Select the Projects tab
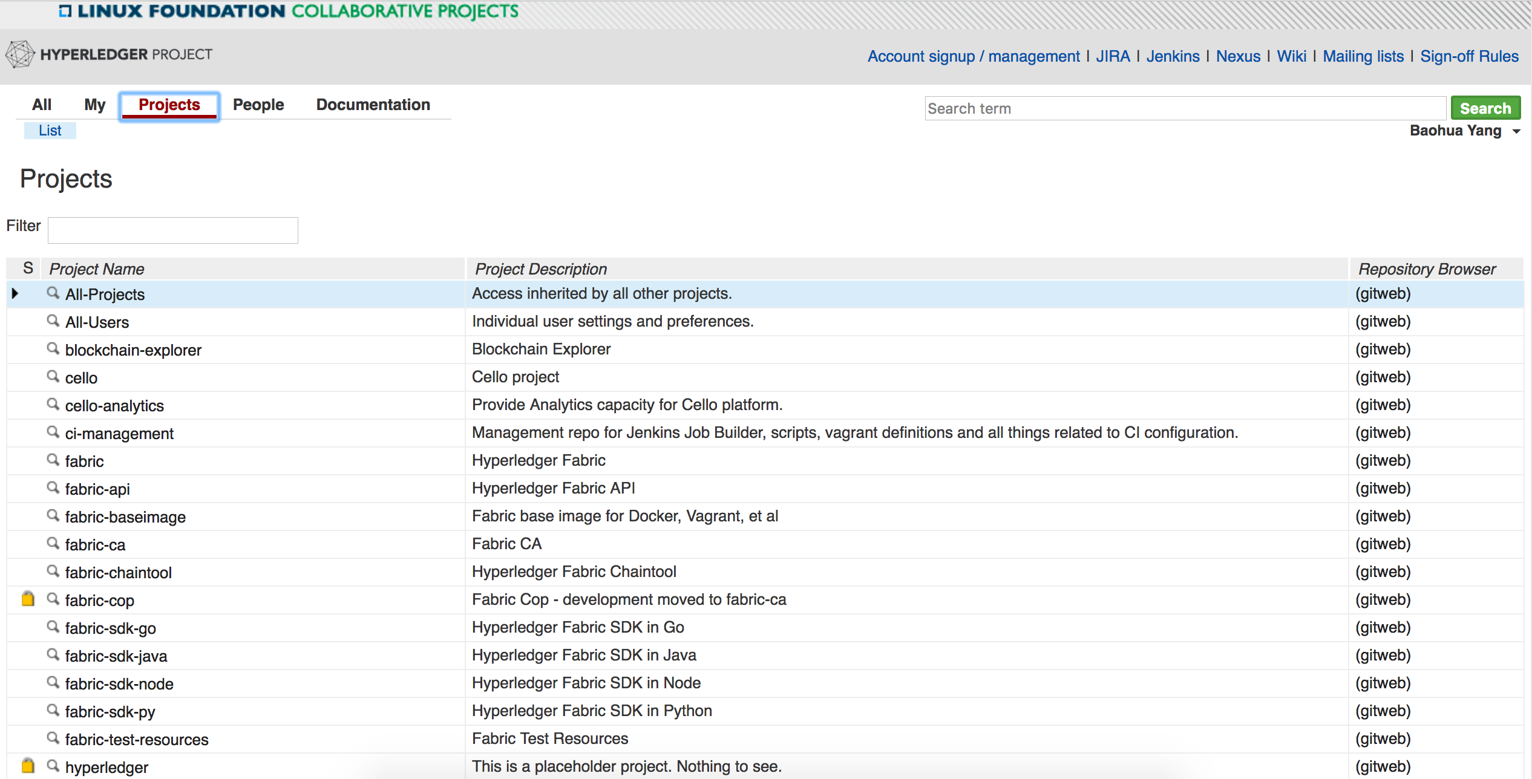 coord(169,105)
